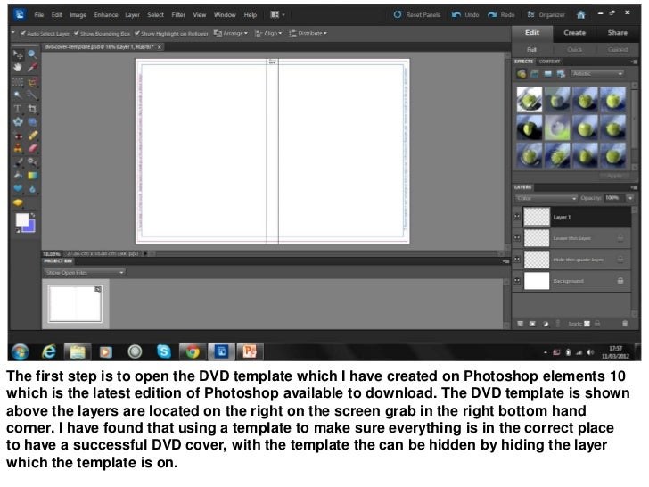This screenshot has height=487, width=649.
Task: Select the Custom Shape heart tool
Action: [18, 188]
